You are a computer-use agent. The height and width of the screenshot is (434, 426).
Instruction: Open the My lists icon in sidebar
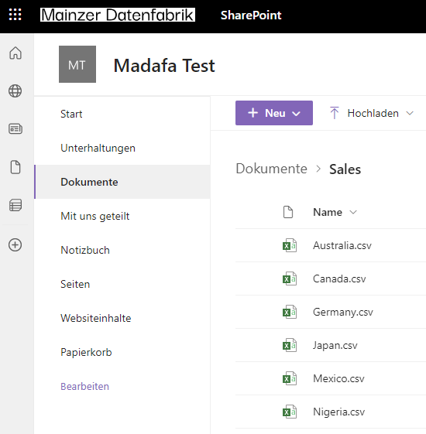point(15,205)
